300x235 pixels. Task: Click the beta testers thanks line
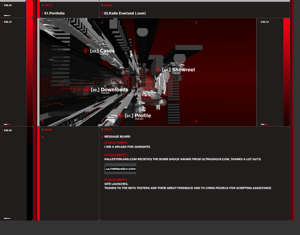(x=188, y=188)
